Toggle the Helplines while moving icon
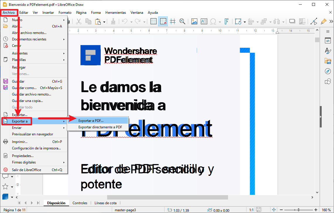Image resolution: width=334 pixels, height=213 pixels. click(173, 21)
